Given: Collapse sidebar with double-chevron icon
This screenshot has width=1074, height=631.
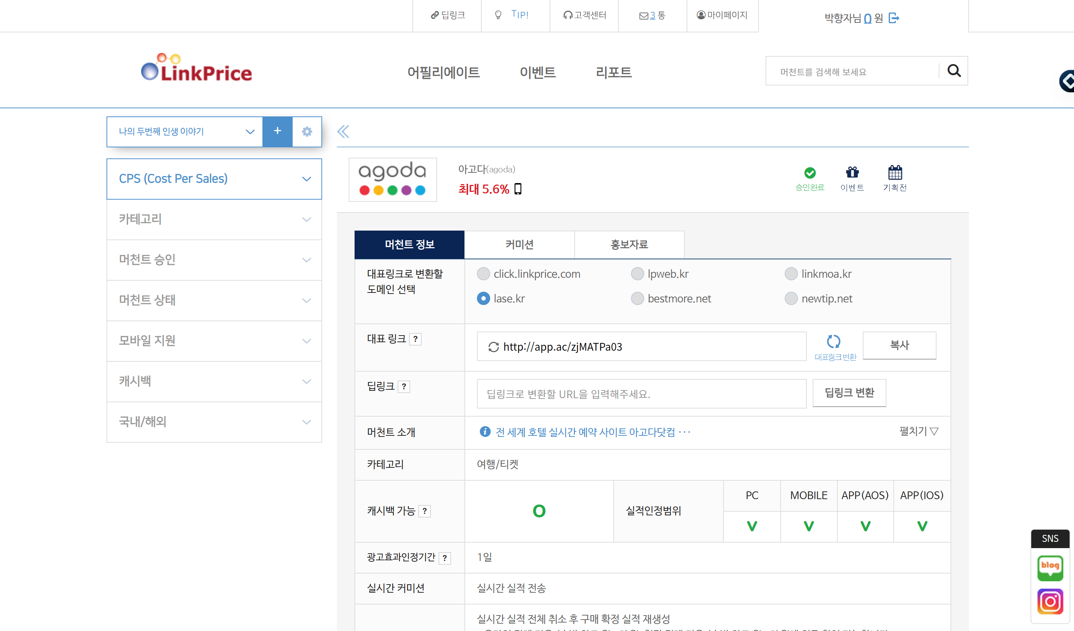Looking at the screenshot, I should coord(343,131).
